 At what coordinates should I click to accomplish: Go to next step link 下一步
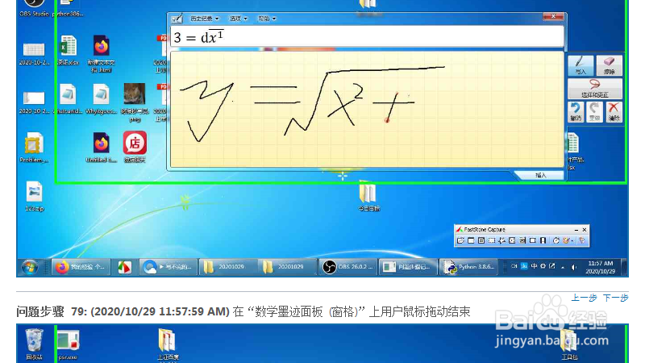(x=615, y=298)
